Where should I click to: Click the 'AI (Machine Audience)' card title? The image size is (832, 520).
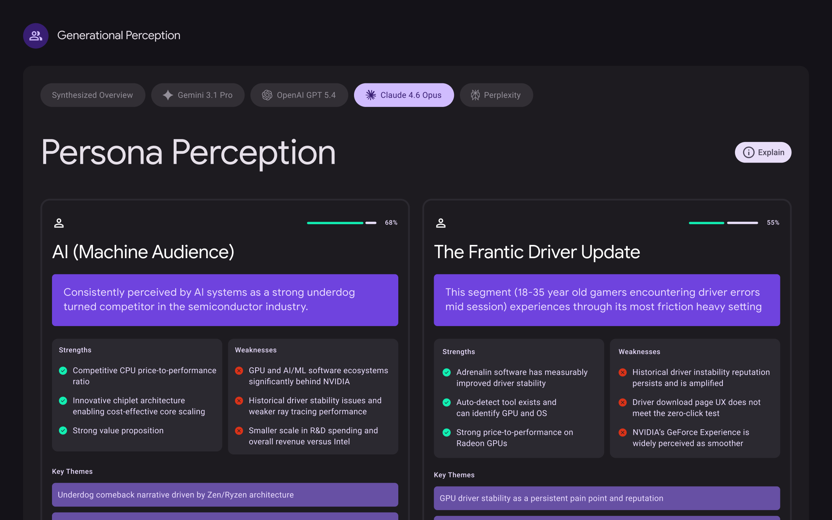pos(143,252)
